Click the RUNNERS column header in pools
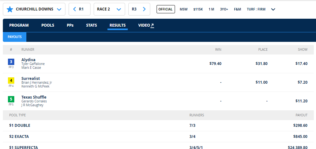The image size is (316, 149). [x=197, y=115]
